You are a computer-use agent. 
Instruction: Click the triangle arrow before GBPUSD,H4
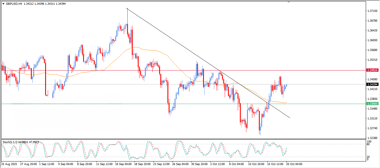(x=3, y=4)
